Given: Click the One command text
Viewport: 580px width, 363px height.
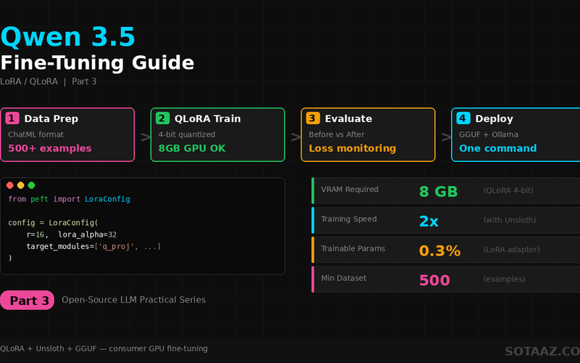Looking at the screenshot, I should pos(498,148).
